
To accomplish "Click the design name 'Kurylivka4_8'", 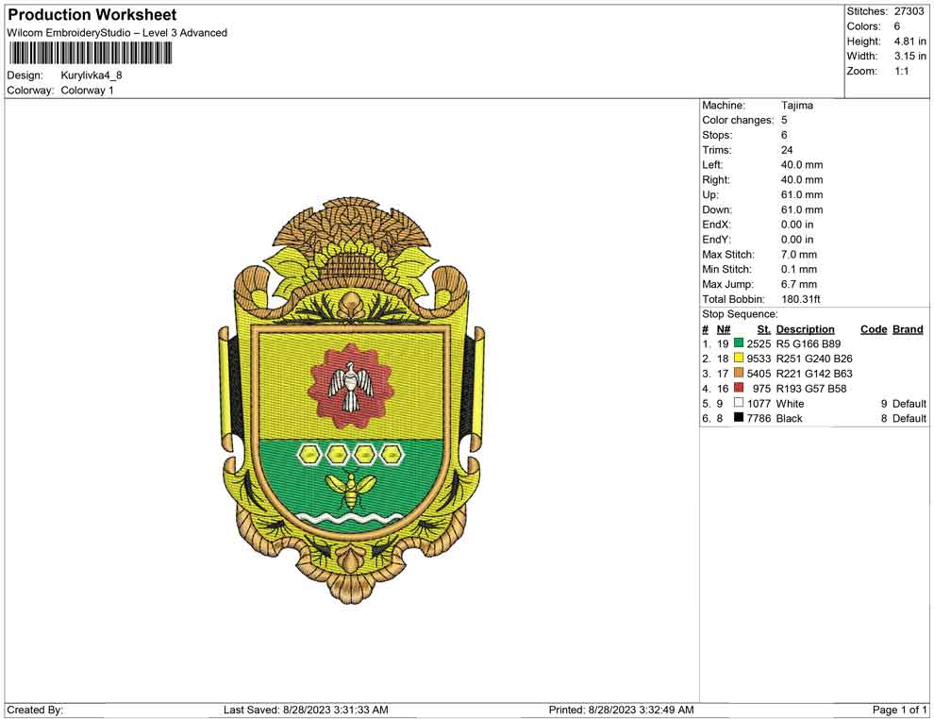I will pos(92,75).
